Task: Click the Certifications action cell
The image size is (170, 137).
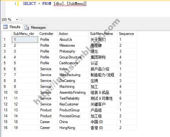Action: pos(73,63)
